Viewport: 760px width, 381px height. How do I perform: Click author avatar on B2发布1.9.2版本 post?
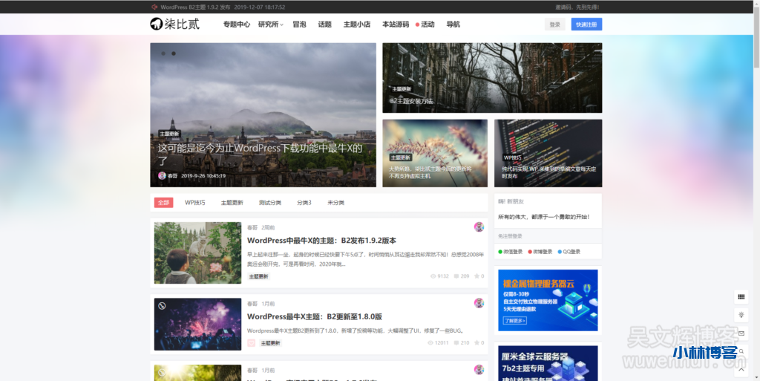point(479,227)
